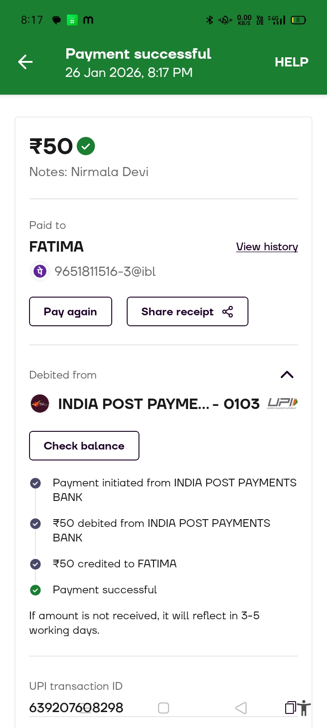This screenshot has width=327, height=728.
Task: Open HELP for this payment
Action: 291,62
